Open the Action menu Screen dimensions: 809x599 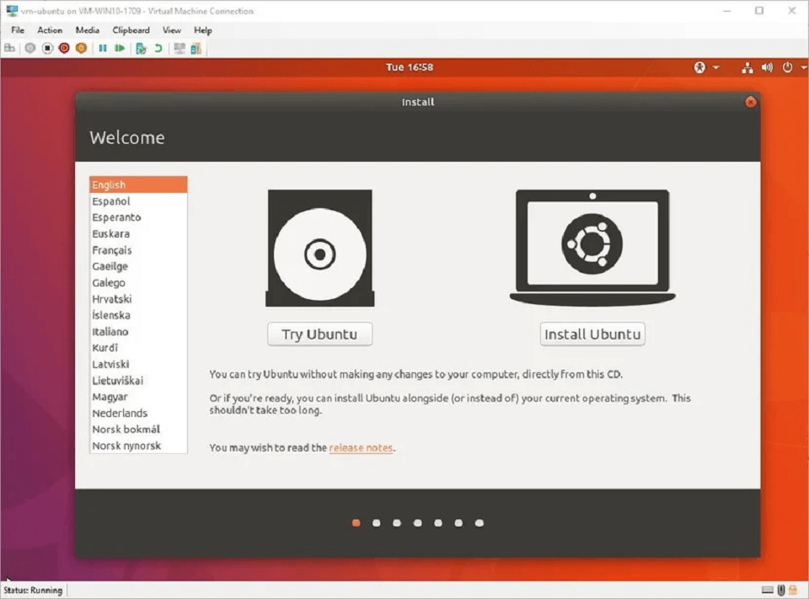(x=50, y=30)
